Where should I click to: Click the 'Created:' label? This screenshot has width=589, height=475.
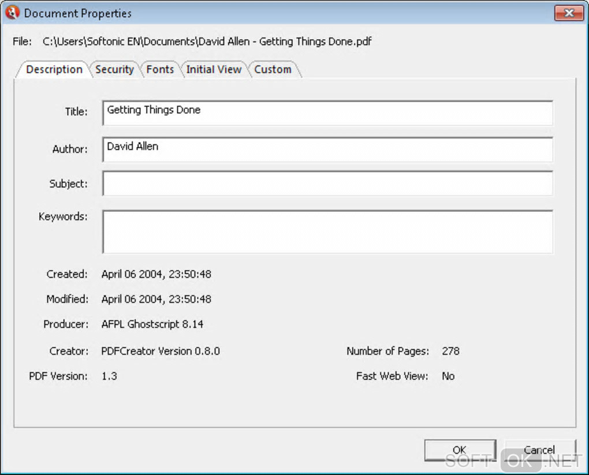(x=67, y=274)
